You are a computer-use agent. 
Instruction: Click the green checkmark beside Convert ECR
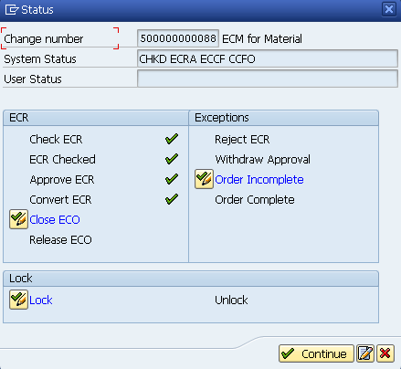pos(172,199)
